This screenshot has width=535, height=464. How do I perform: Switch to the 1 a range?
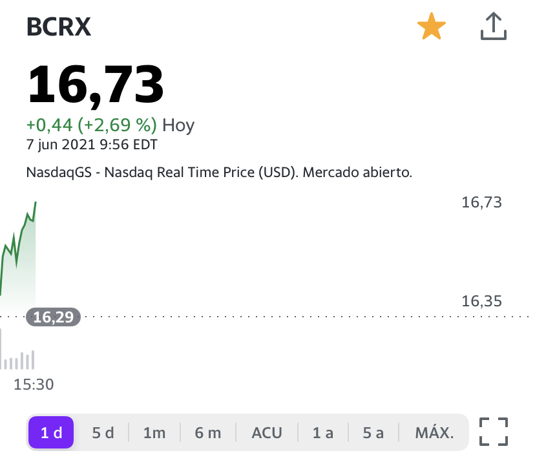323,432
